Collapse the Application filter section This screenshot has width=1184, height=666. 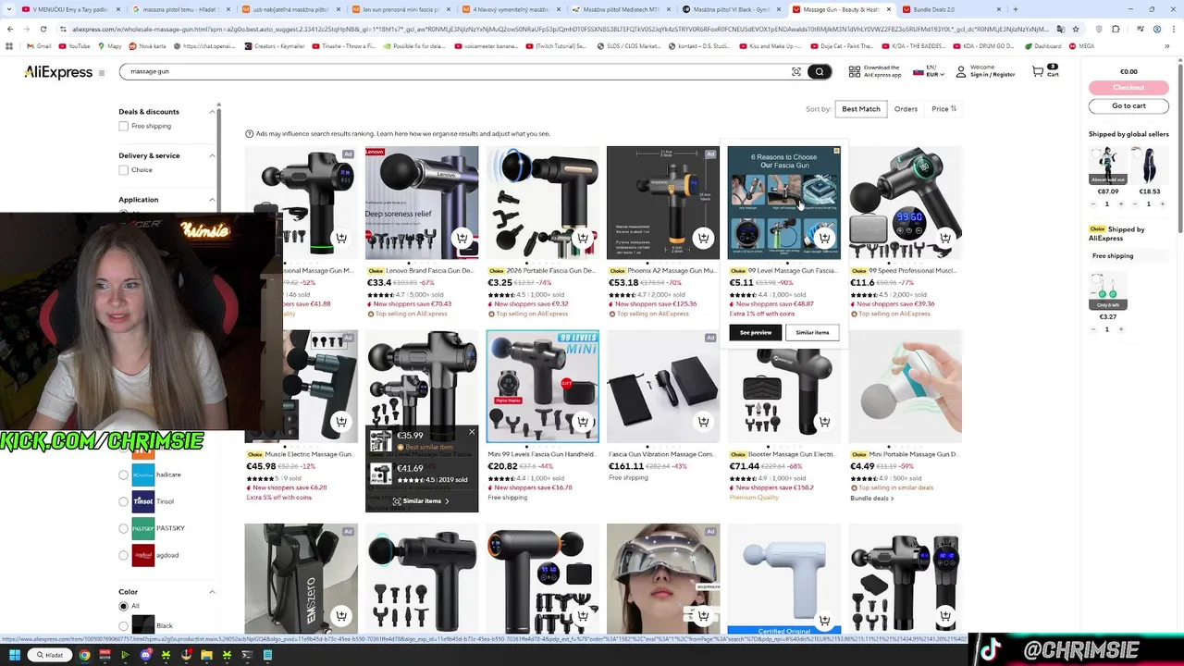[x=212, y=200]
